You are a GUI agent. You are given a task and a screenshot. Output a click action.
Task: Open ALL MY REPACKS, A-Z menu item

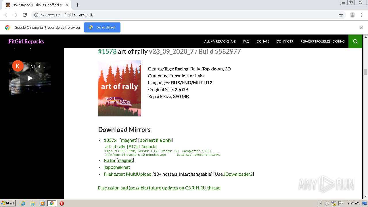pos(220,41)
